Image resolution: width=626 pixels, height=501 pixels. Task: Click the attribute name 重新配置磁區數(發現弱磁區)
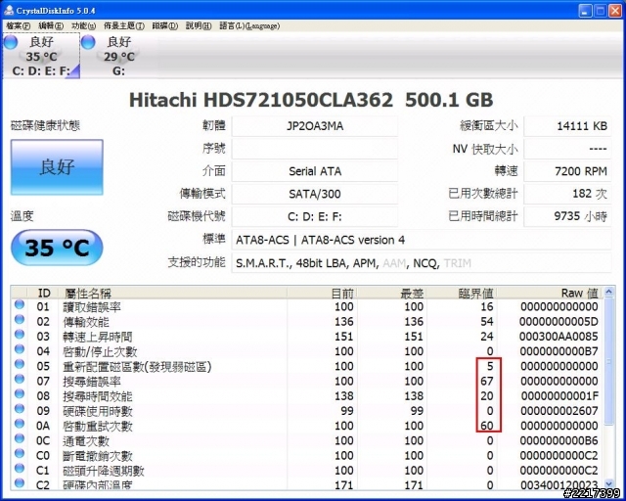[137, 366]
